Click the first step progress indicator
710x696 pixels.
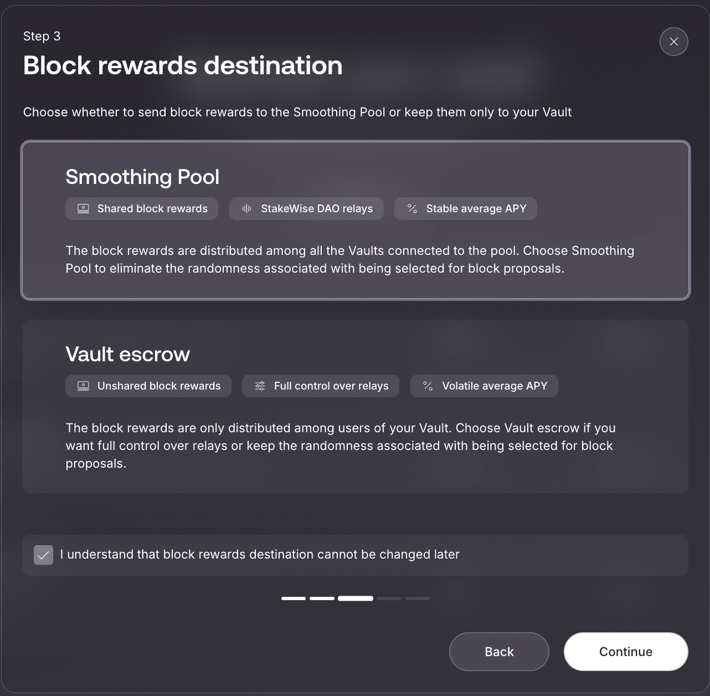[x=294, y=598]
